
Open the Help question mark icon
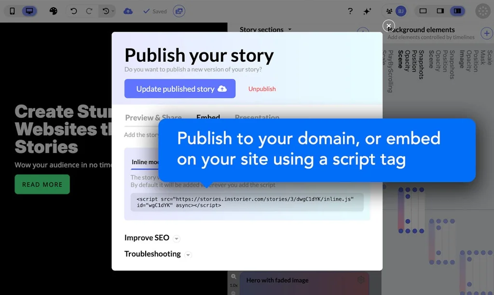tap(351, 11)
